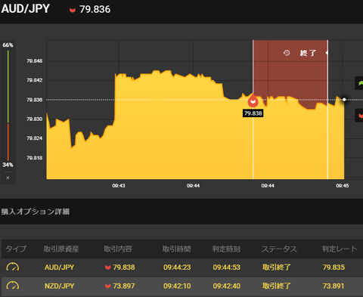
Task: Click the 79.838 entry price label
Action: tap(253, 113)
